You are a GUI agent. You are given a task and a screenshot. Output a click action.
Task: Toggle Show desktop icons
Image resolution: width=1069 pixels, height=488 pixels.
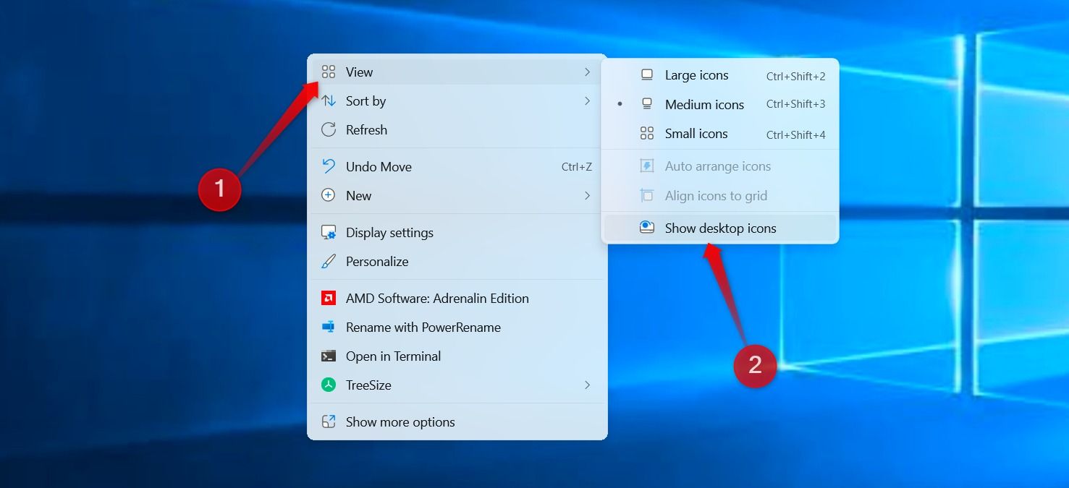720,228
